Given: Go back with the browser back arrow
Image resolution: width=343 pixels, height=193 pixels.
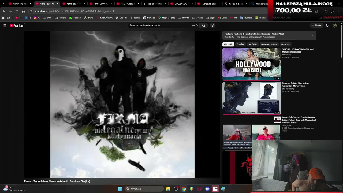Looking at the screenshot, I should point(4,11).
